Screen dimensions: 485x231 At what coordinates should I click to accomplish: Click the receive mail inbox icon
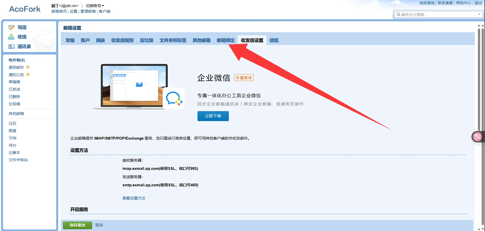pyautogui.click(x=11, y=37)
